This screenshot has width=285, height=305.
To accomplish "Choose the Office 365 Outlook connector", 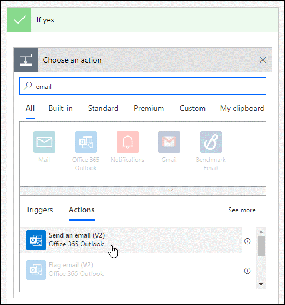I will tap(86, 142).
